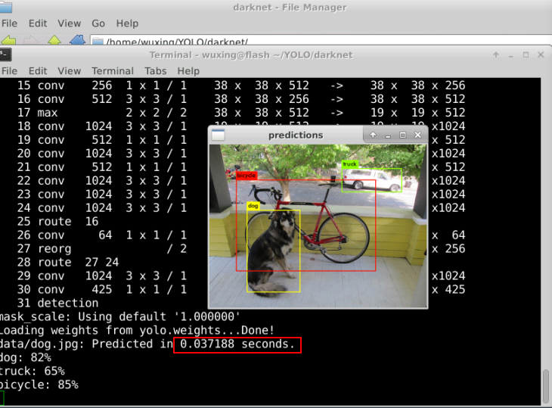The height and width of the screenshot is (408, 552).
Task: Click the '15 conv 256' layer line
Action: pyautogui.click(x=241, y=86)
